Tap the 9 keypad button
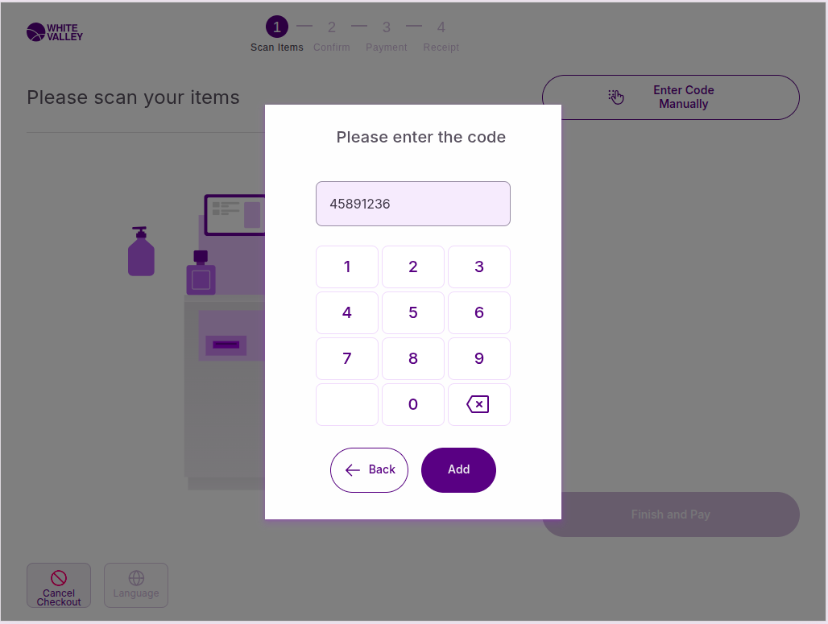 coord(478,358)
